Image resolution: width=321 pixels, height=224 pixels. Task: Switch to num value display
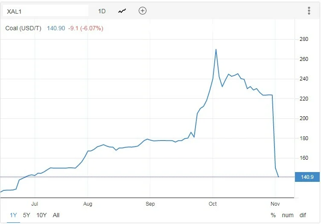point(288,215)
